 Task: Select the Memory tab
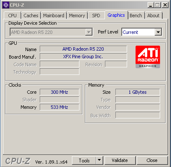point(77,15)
